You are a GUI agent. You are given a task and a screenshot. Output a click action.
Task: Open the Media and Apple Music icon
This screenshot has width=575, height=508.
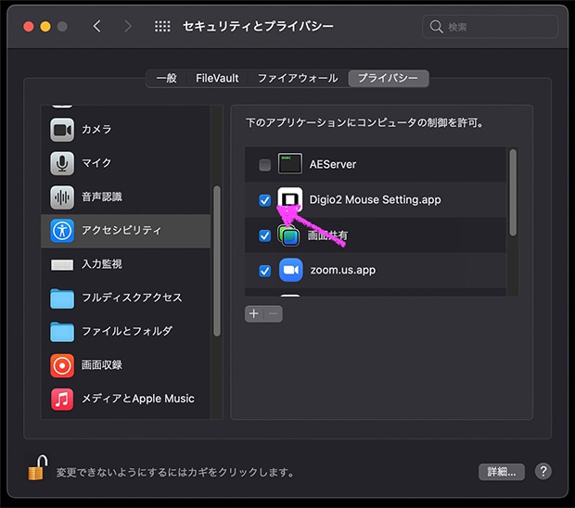pos(62,399)
